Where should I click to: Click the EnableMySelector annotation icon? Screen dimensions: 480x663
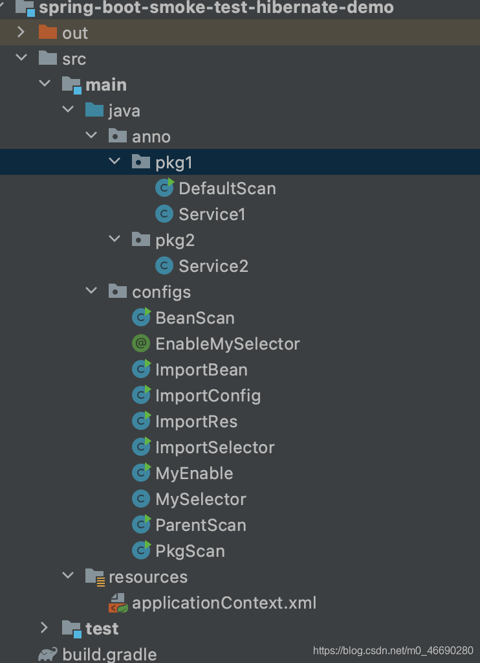(x=141, y=344)
